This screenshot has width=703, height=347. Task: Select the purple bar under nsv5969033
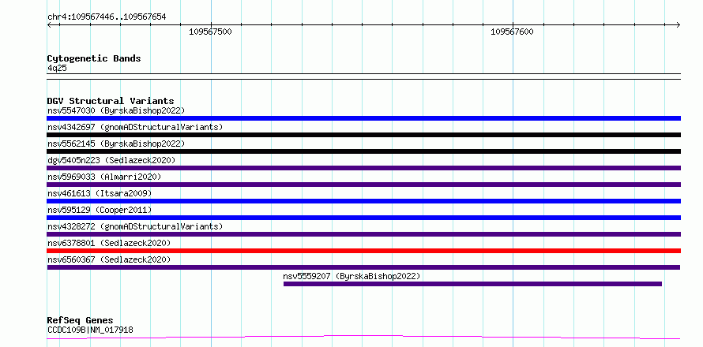click(x=363, y=185)
